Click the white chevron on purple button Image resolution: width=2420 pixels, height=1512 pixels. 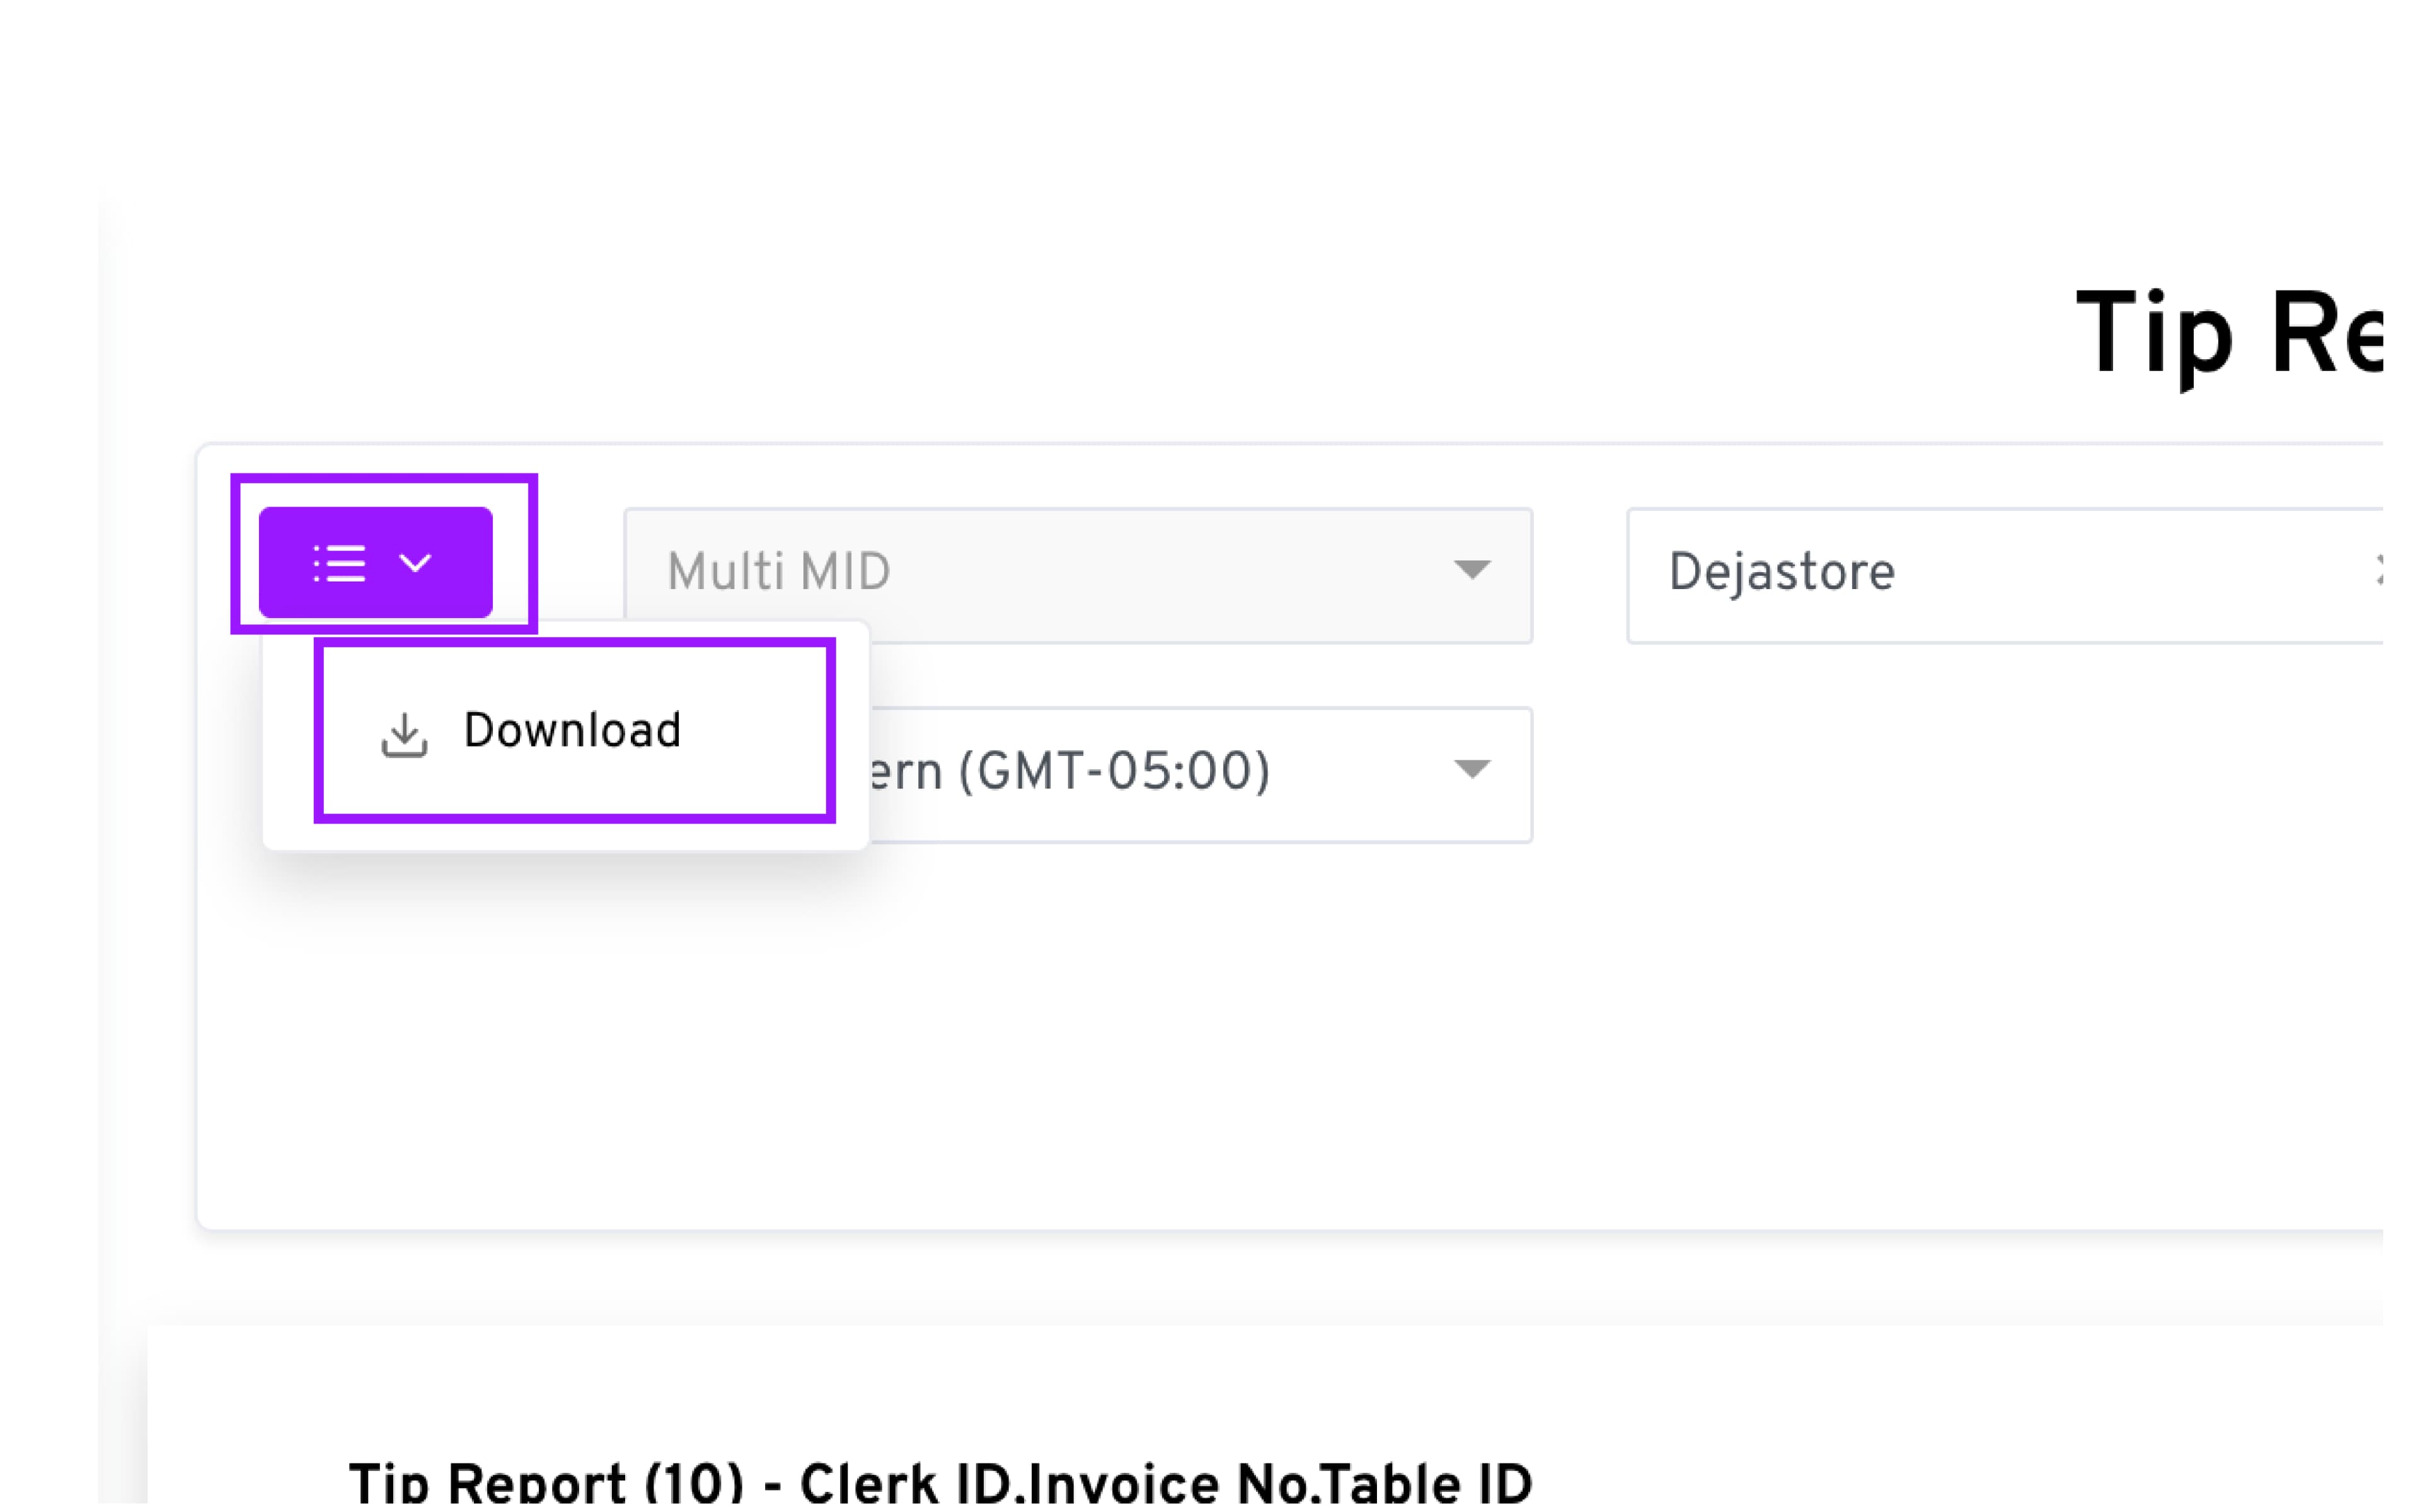(415, 563)
